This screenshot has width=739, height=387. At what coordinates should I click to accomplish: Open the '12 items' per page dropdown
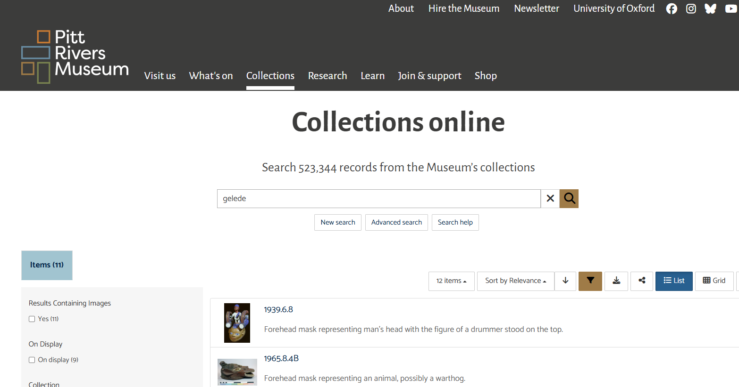pos(452,281)
